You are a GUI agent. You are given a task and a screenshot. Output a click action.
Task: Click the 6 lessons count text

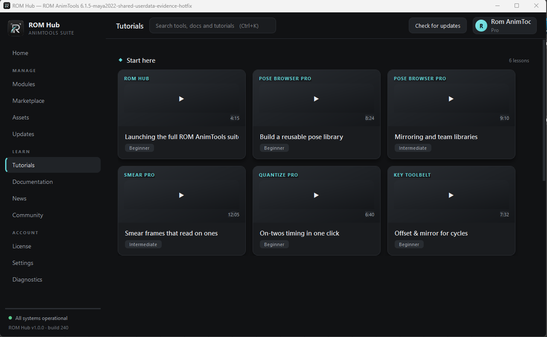pos(519,61)
